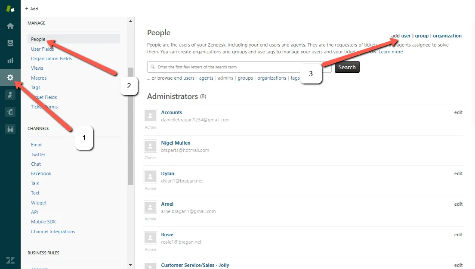Browse end users link
475x269 pixels.
click(x=184, y=78)
